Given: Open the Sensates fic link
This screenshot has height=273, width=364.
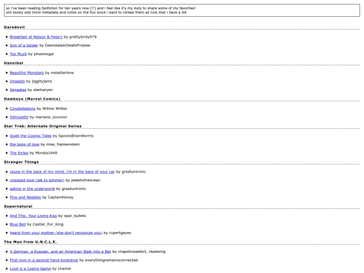Looking at the screenshot, I should (x=18, y=90).
